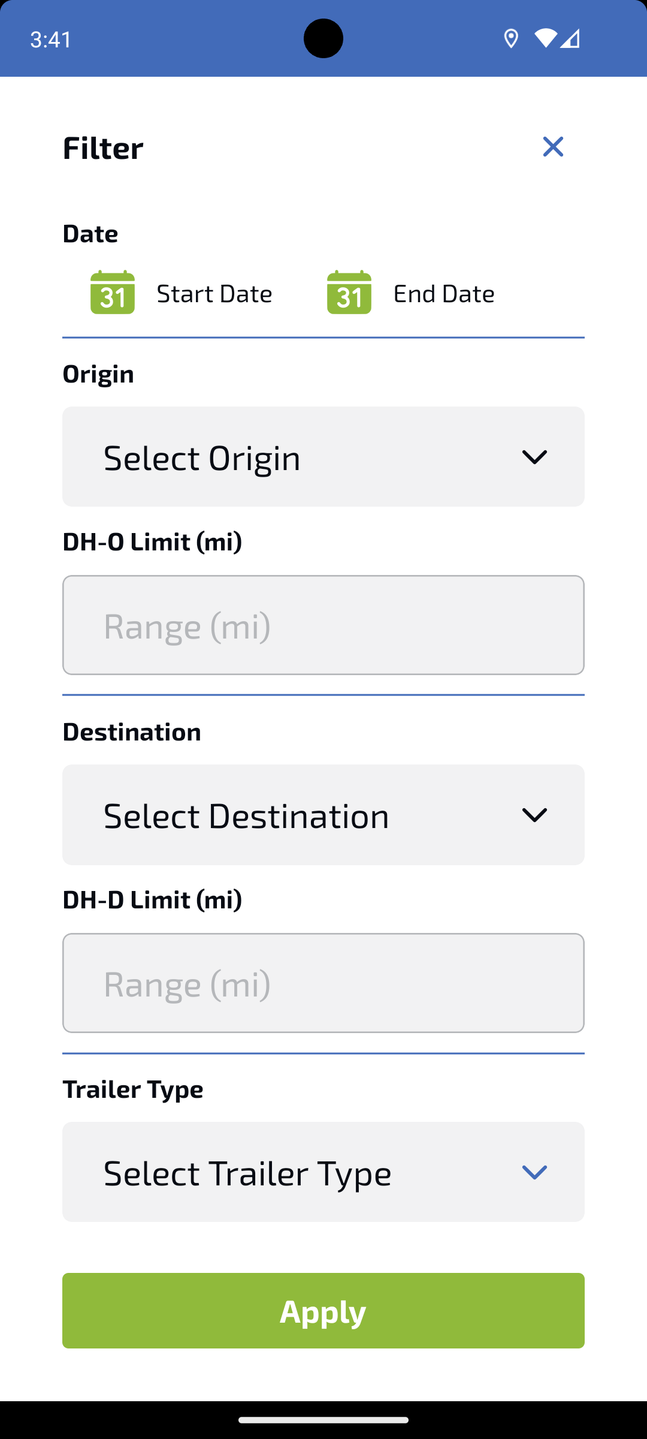Choose the Start Date label

[x=214, y=294]
